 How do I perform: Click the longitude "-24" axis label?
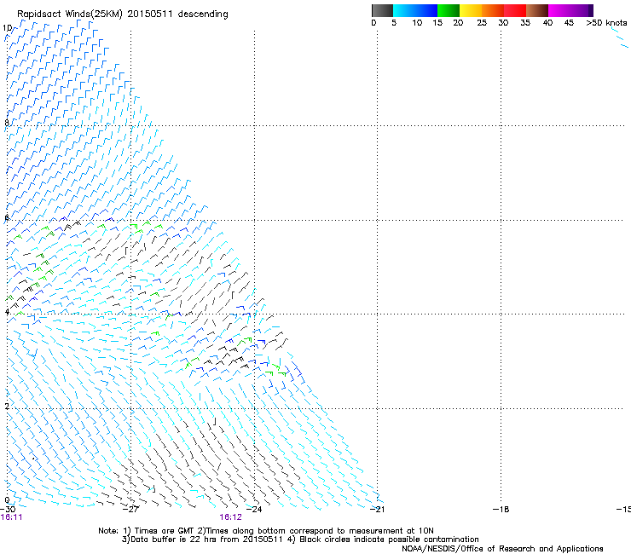pyautogui.click(x=254, y=510)
